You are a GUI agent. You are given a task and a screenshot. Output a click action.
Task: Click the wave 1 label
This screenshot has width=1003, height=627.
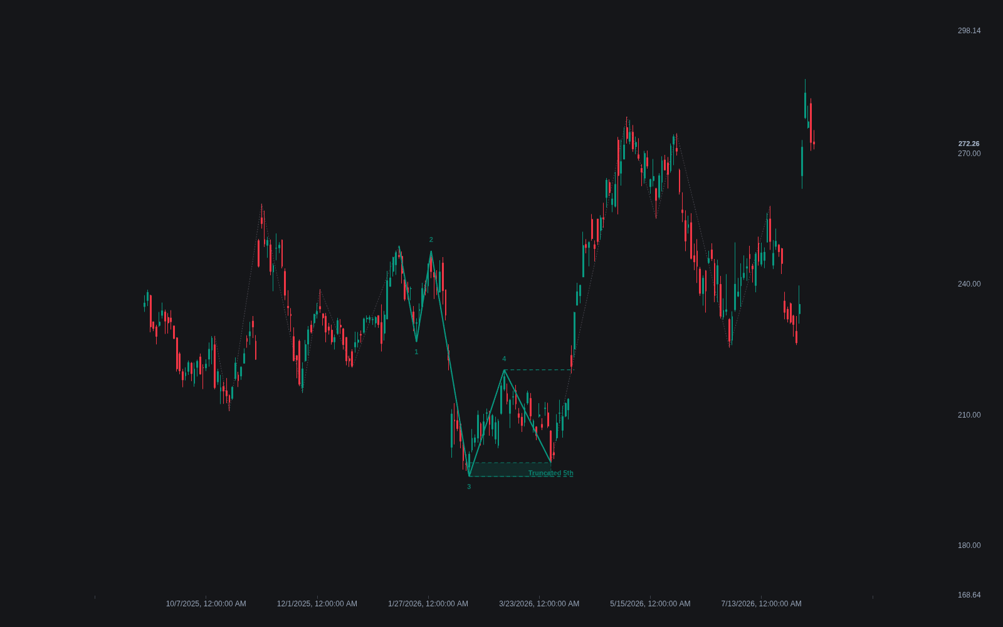pyautogui.click(x=416, y=352)
